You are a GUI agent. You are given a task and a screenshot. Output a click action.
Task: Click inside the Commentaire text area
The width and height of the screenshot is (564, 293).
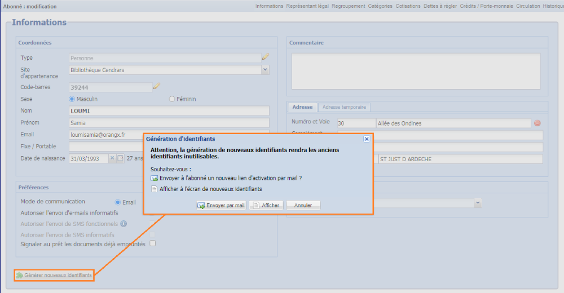click(416, 70)
